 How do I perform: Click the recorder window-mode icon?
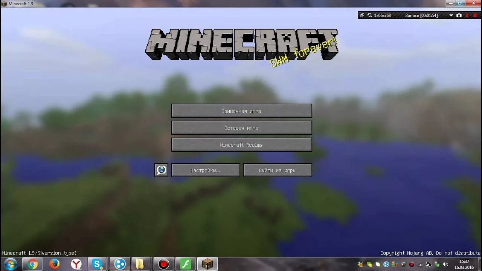coord(362,15)
